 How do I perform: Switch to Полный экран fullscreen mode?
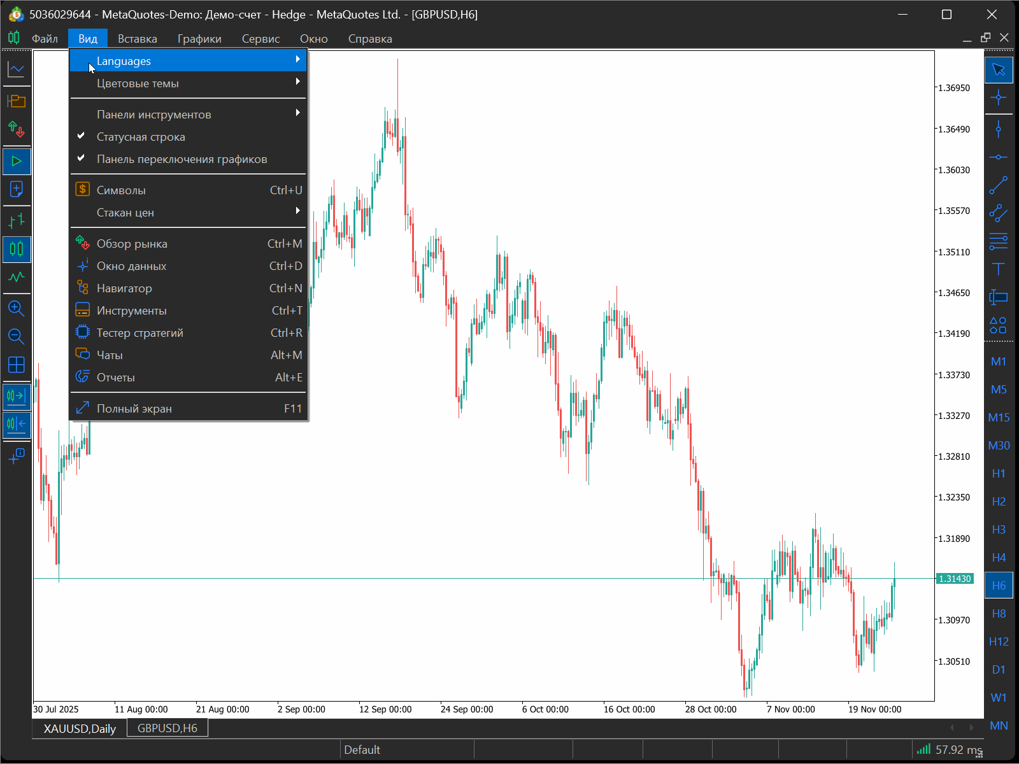tap(189, 409)
